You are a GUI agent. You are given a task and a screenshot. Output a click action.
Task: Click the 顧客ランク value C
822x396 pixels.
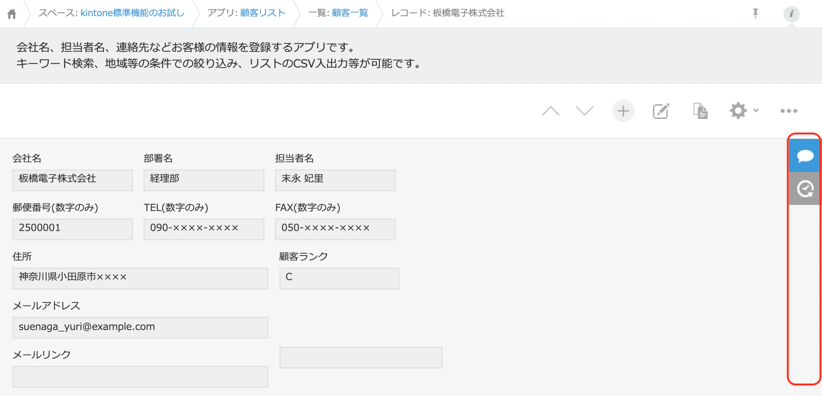click(340, 278)
